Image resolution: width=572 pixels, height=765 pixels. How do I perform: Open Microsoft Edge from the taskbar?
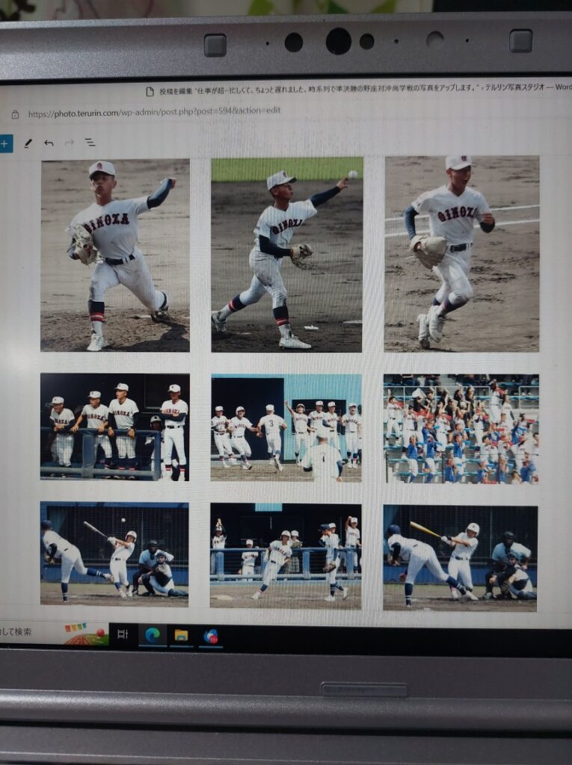click(x=153, y=635)
